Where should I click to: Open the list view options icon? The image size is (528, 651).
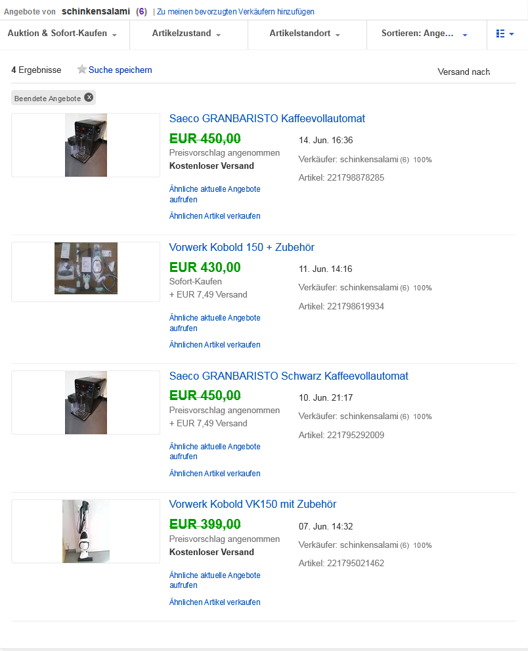505,34
